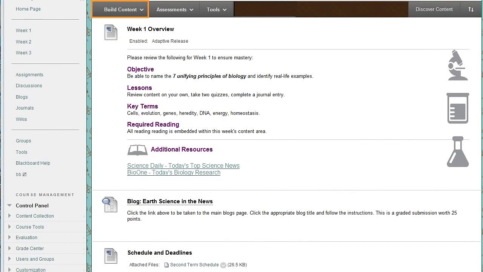Screen dimensions: 483x272
Task: Open the Build Content dropdown menu
Action: click(x=120, y=9)
